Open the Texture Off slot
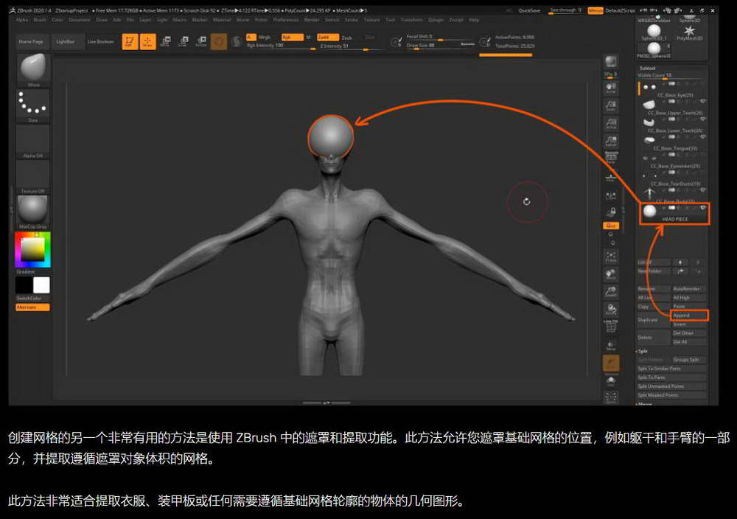 pyautogui.click(x=33, y=177)
